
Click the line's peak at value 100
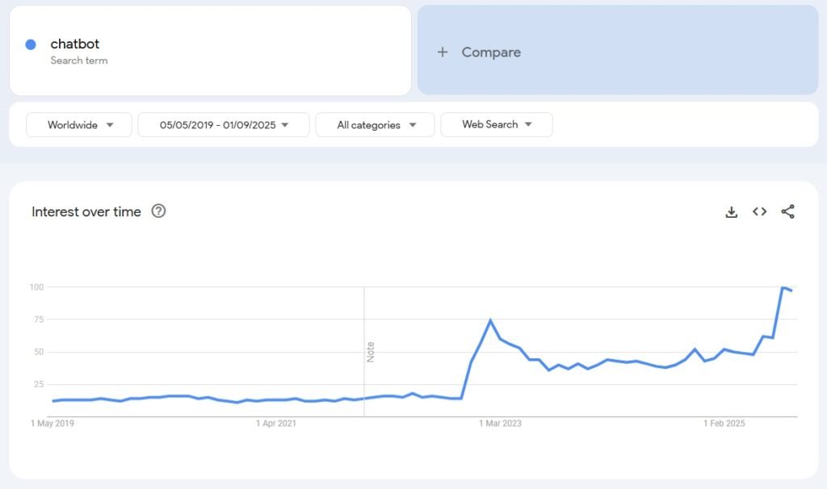click(783, 287)
